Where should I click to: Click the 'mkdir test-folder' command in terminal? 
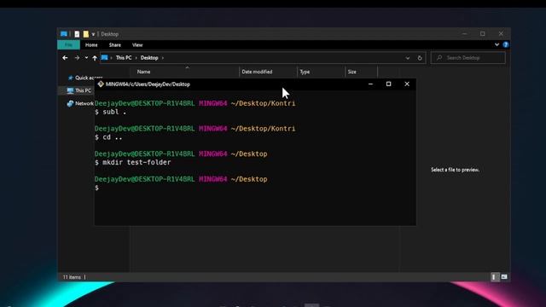[133, 162]
